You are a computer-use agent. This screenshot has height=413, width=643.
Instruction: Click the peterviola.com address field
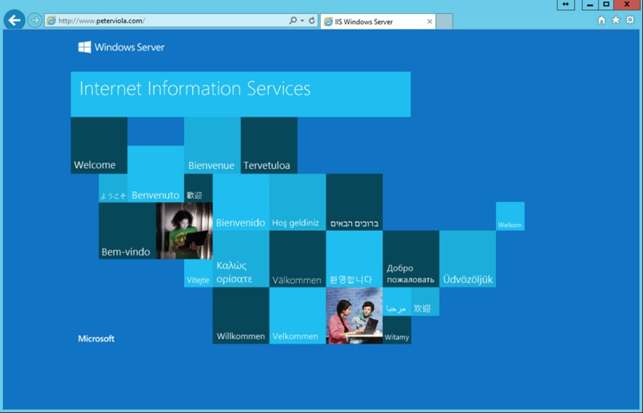tap(166, 20)
